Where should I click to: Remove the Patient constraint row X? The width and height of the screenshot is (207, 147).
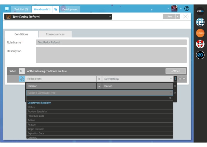tap(175, 86)
